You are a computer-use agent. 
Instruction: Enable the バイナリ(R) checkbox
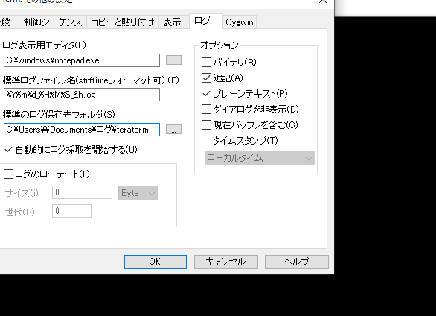click(206, 62)
